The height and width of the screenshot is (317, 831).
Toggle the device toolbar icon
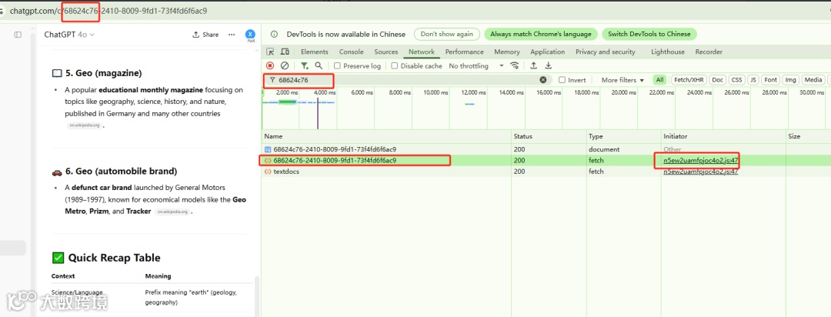(285, 52)
